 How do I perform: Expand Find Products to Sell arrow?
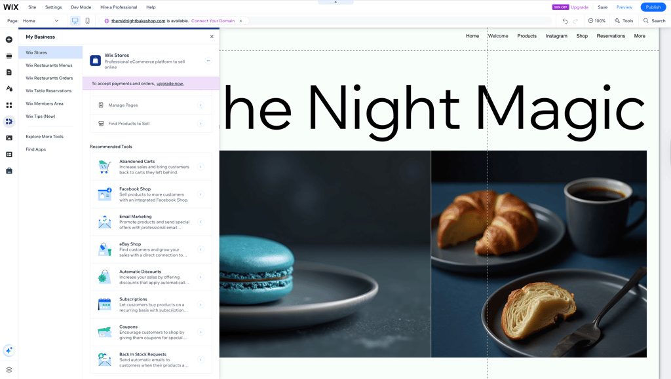(x=201, y=124)
